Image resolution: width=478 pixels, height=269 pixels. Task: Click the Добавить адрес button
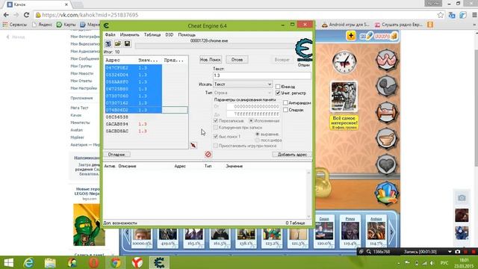tap(292, 155)
